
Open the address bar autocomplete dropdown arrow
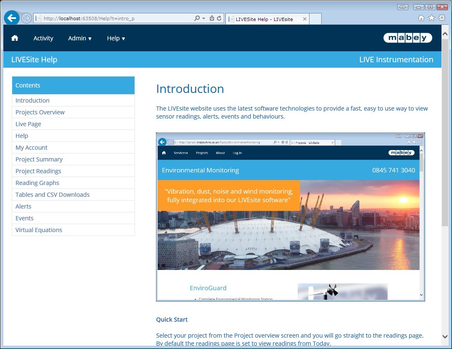(x=204, y=18)
